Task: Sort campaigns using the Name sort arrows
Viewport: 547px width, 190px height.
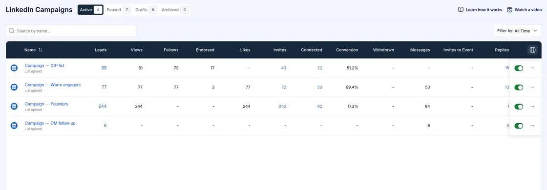Action: tap(40, 50)
